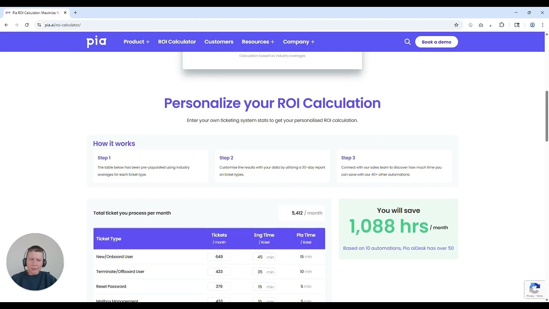Close the Pia ROI Calculator tab
Image resolution: width=549 pixels, height=309 pixels.
tap(65, 12)
